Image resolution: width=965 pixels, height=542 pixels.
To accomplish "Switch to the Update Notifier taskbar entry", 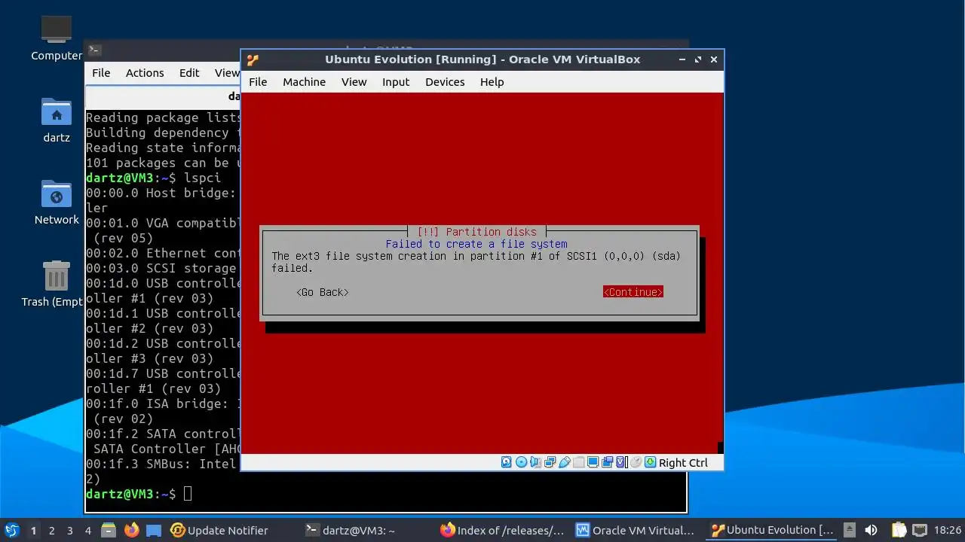I will point(219,530).
